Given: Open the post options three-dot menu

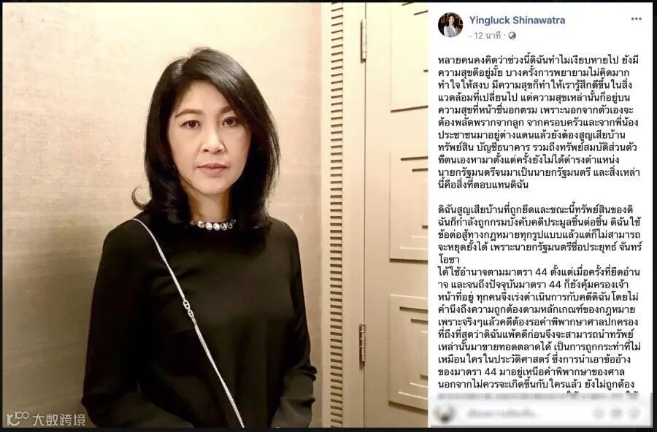Looking at the screenshot, I should (636, 19).
